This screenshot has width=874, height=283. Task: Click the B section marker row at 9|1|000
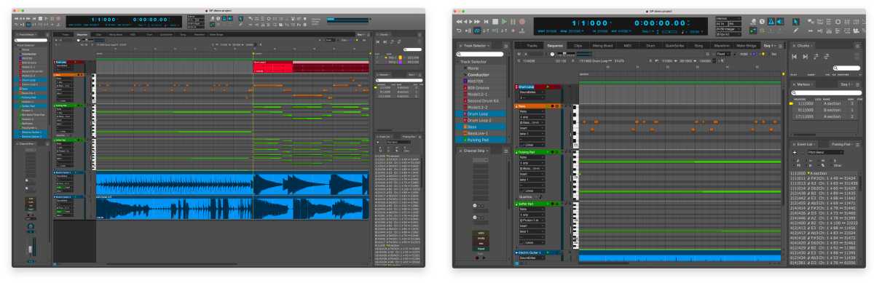pos(825,110)
